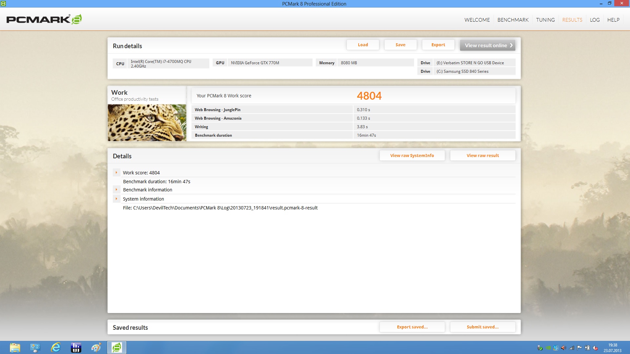Click the Save button
630x354 pixels.
(400, 45)
